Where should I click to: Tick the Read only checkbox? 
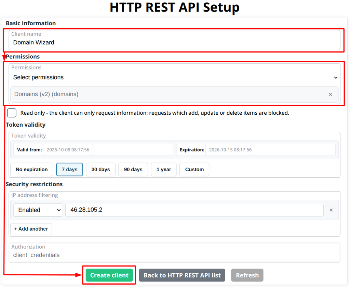pyautogui.click(x=12, y=113)
